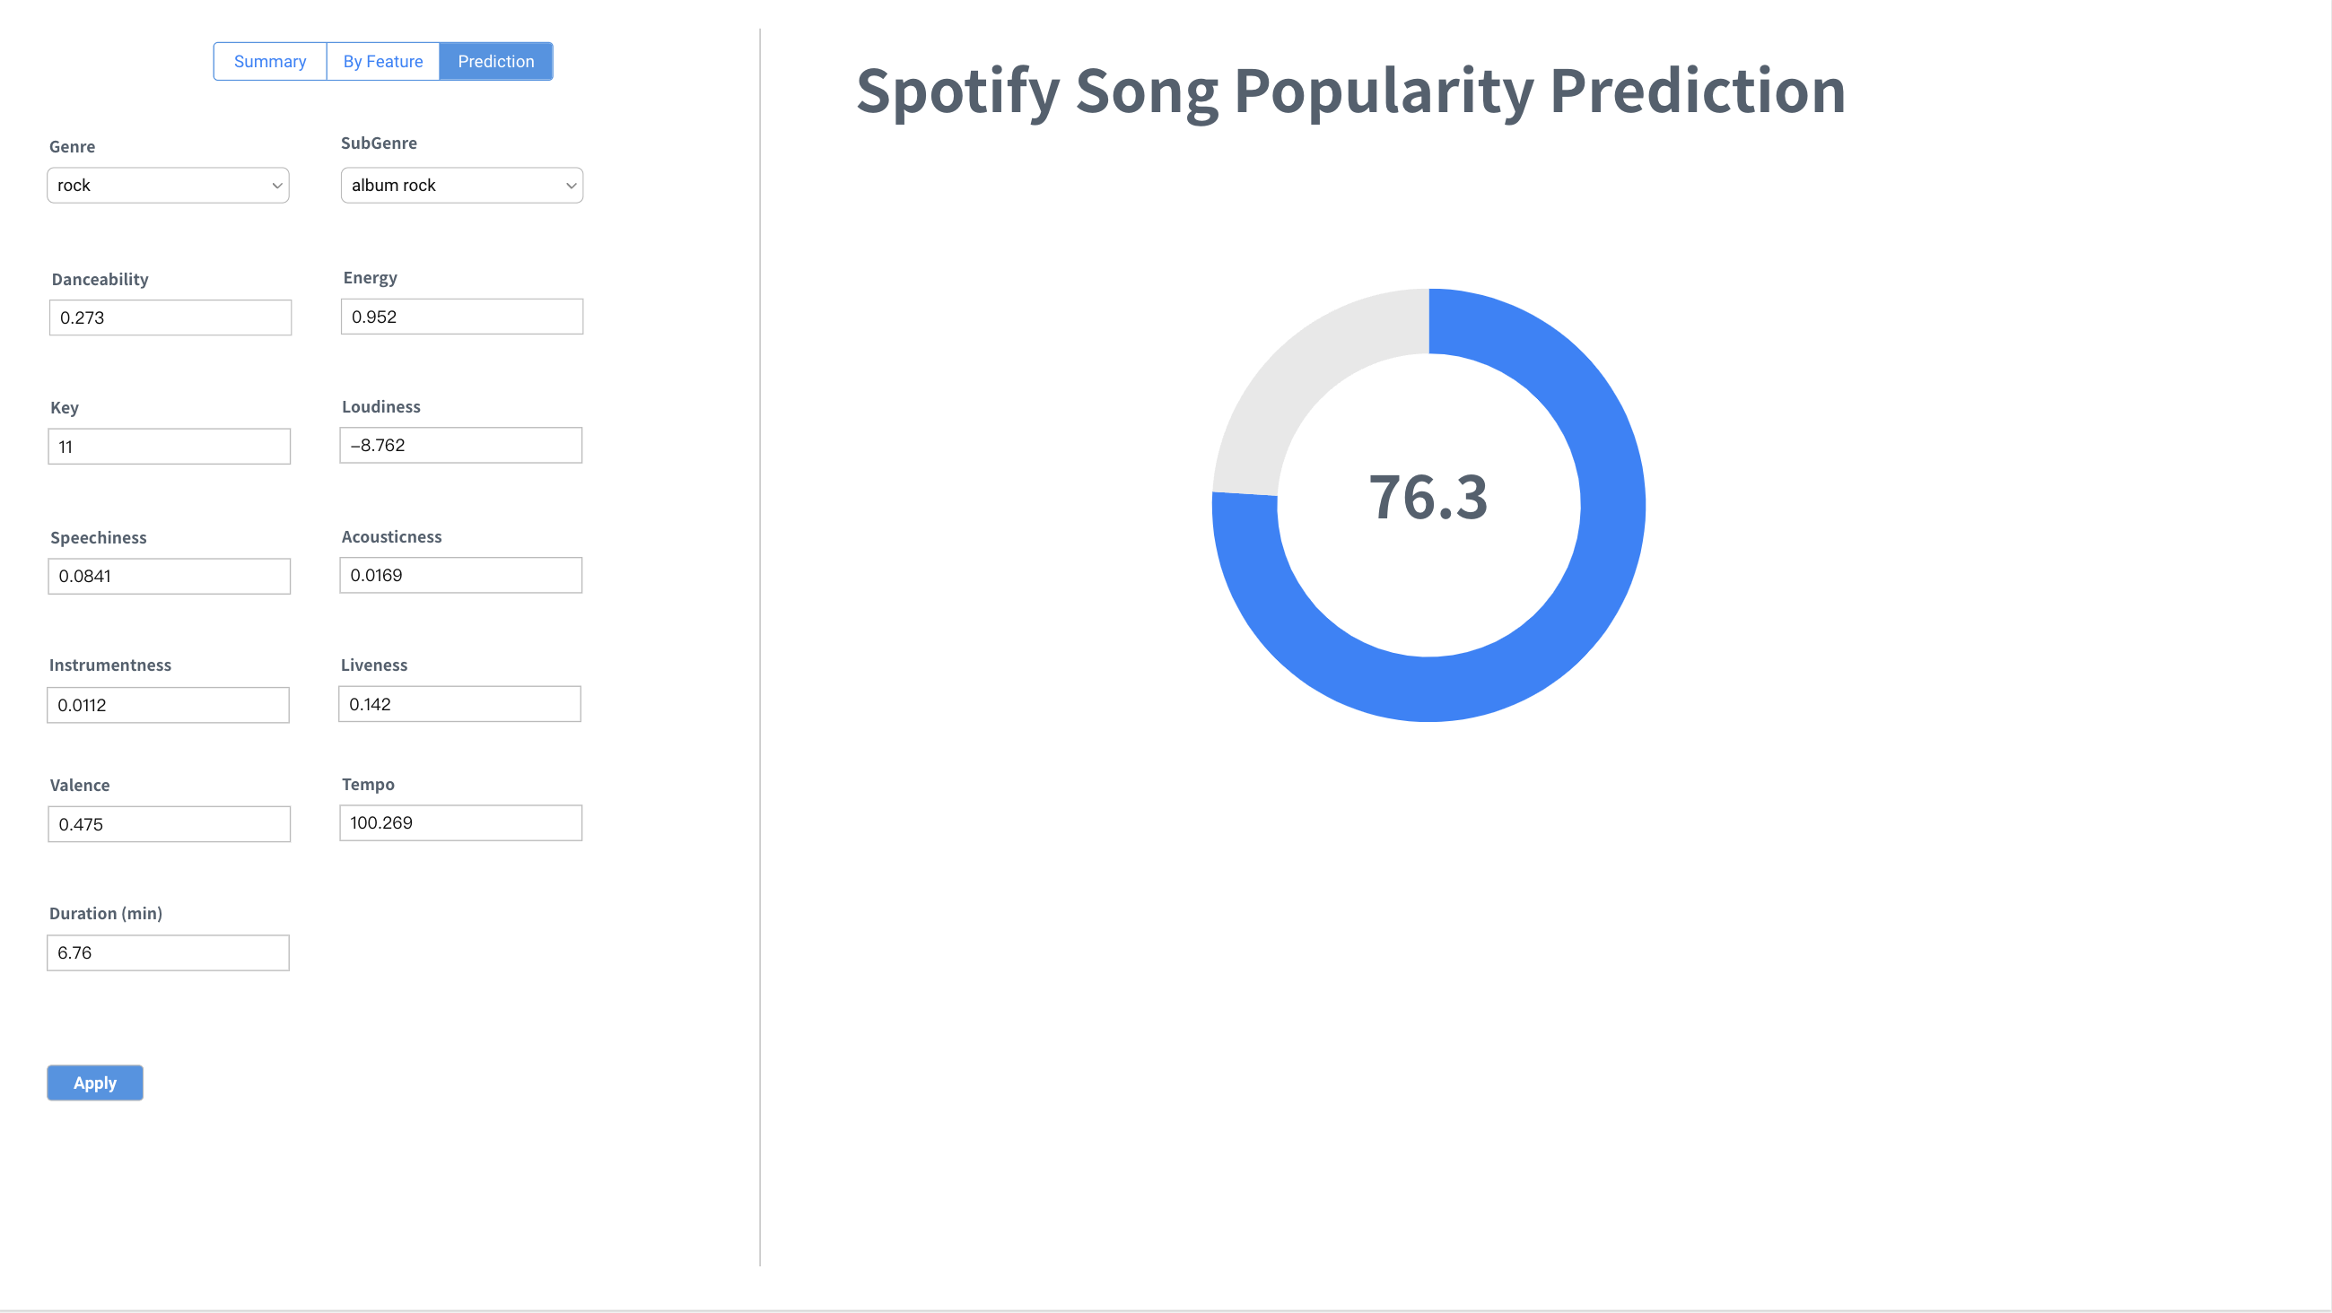The width and height of the screenshot is (2332, 1313).
Task: Focus the Acousticness input field
Action: pos(461,575)
